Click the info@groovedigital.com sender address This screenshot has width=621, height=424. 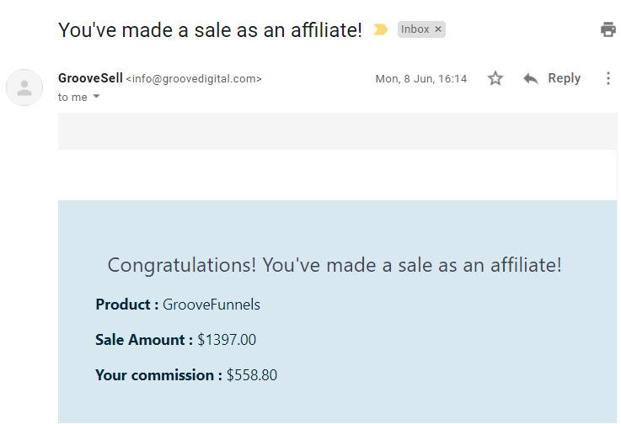194,79
